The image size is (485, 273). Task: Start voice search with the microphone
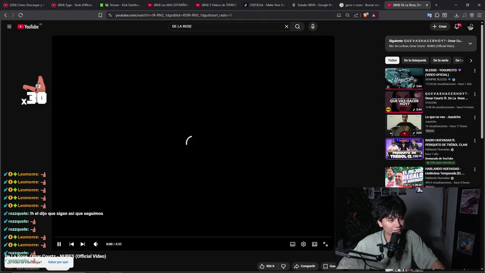tap(313, 27)
